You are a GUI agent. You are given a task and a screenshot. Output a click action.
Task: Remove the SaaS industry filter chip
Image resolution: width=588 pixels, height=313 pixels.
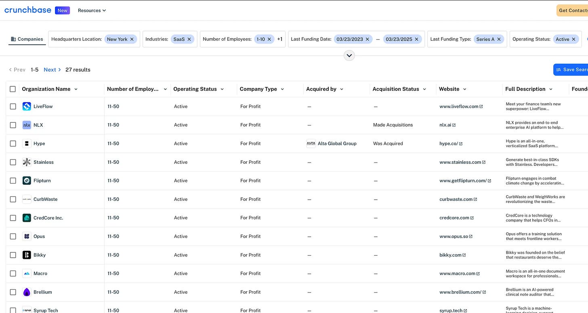pyautogui.click(x=189, y=39)
